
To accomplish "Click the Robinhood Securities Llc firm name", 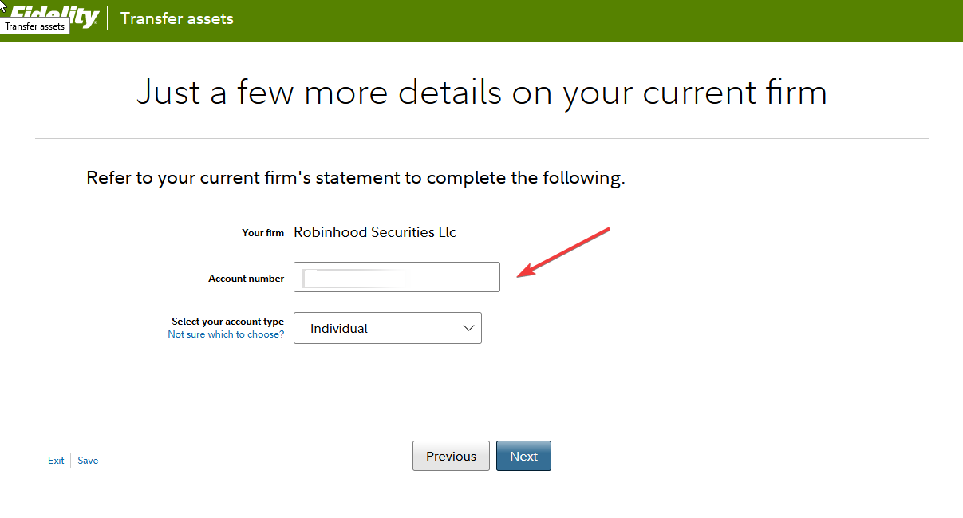I will pos(375,232).
